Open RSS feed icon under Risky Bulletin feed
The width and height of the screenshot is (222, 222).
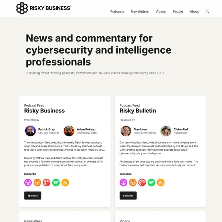click(161, 182)
